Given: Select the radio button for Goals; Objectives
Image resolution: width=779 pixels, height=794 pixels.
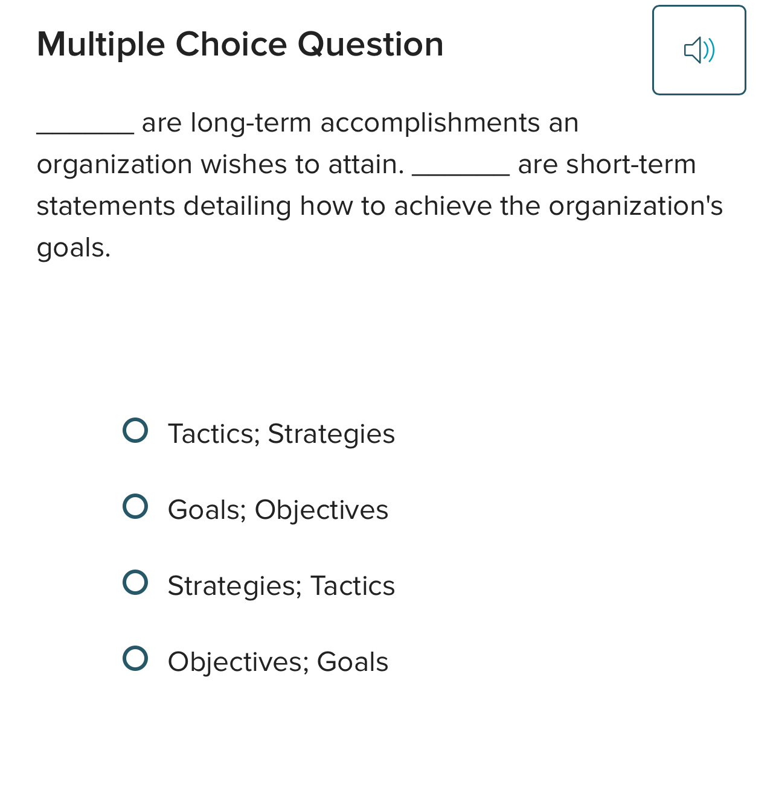Looking at the screenshot, I should point(135,506).
